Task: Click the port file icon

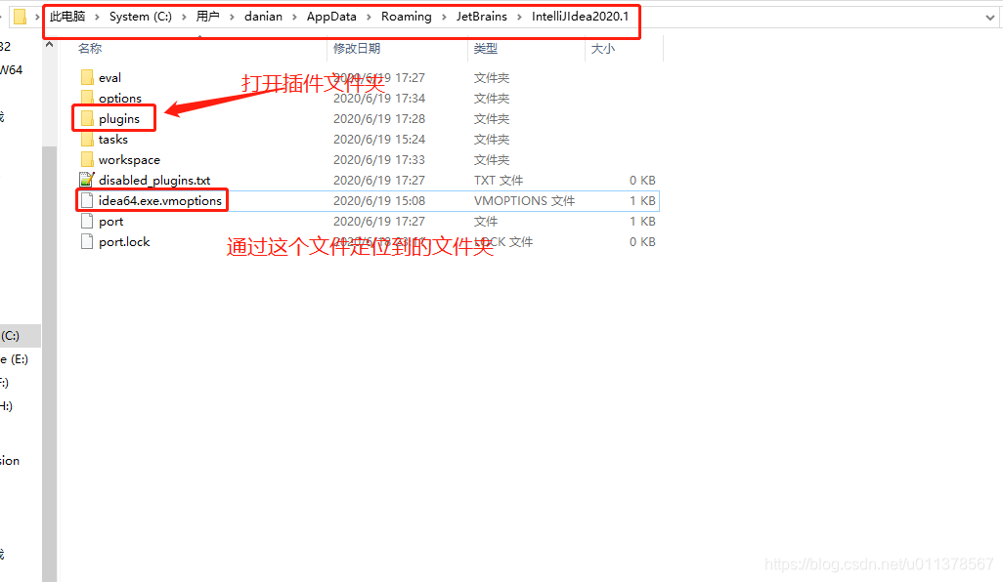Action: pos(87,221)
